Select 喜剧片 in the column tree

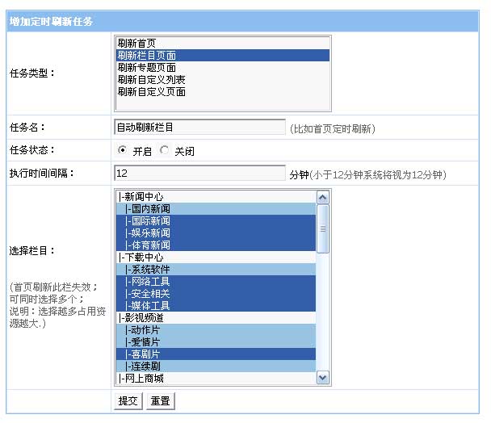click(x=147, y=354)
